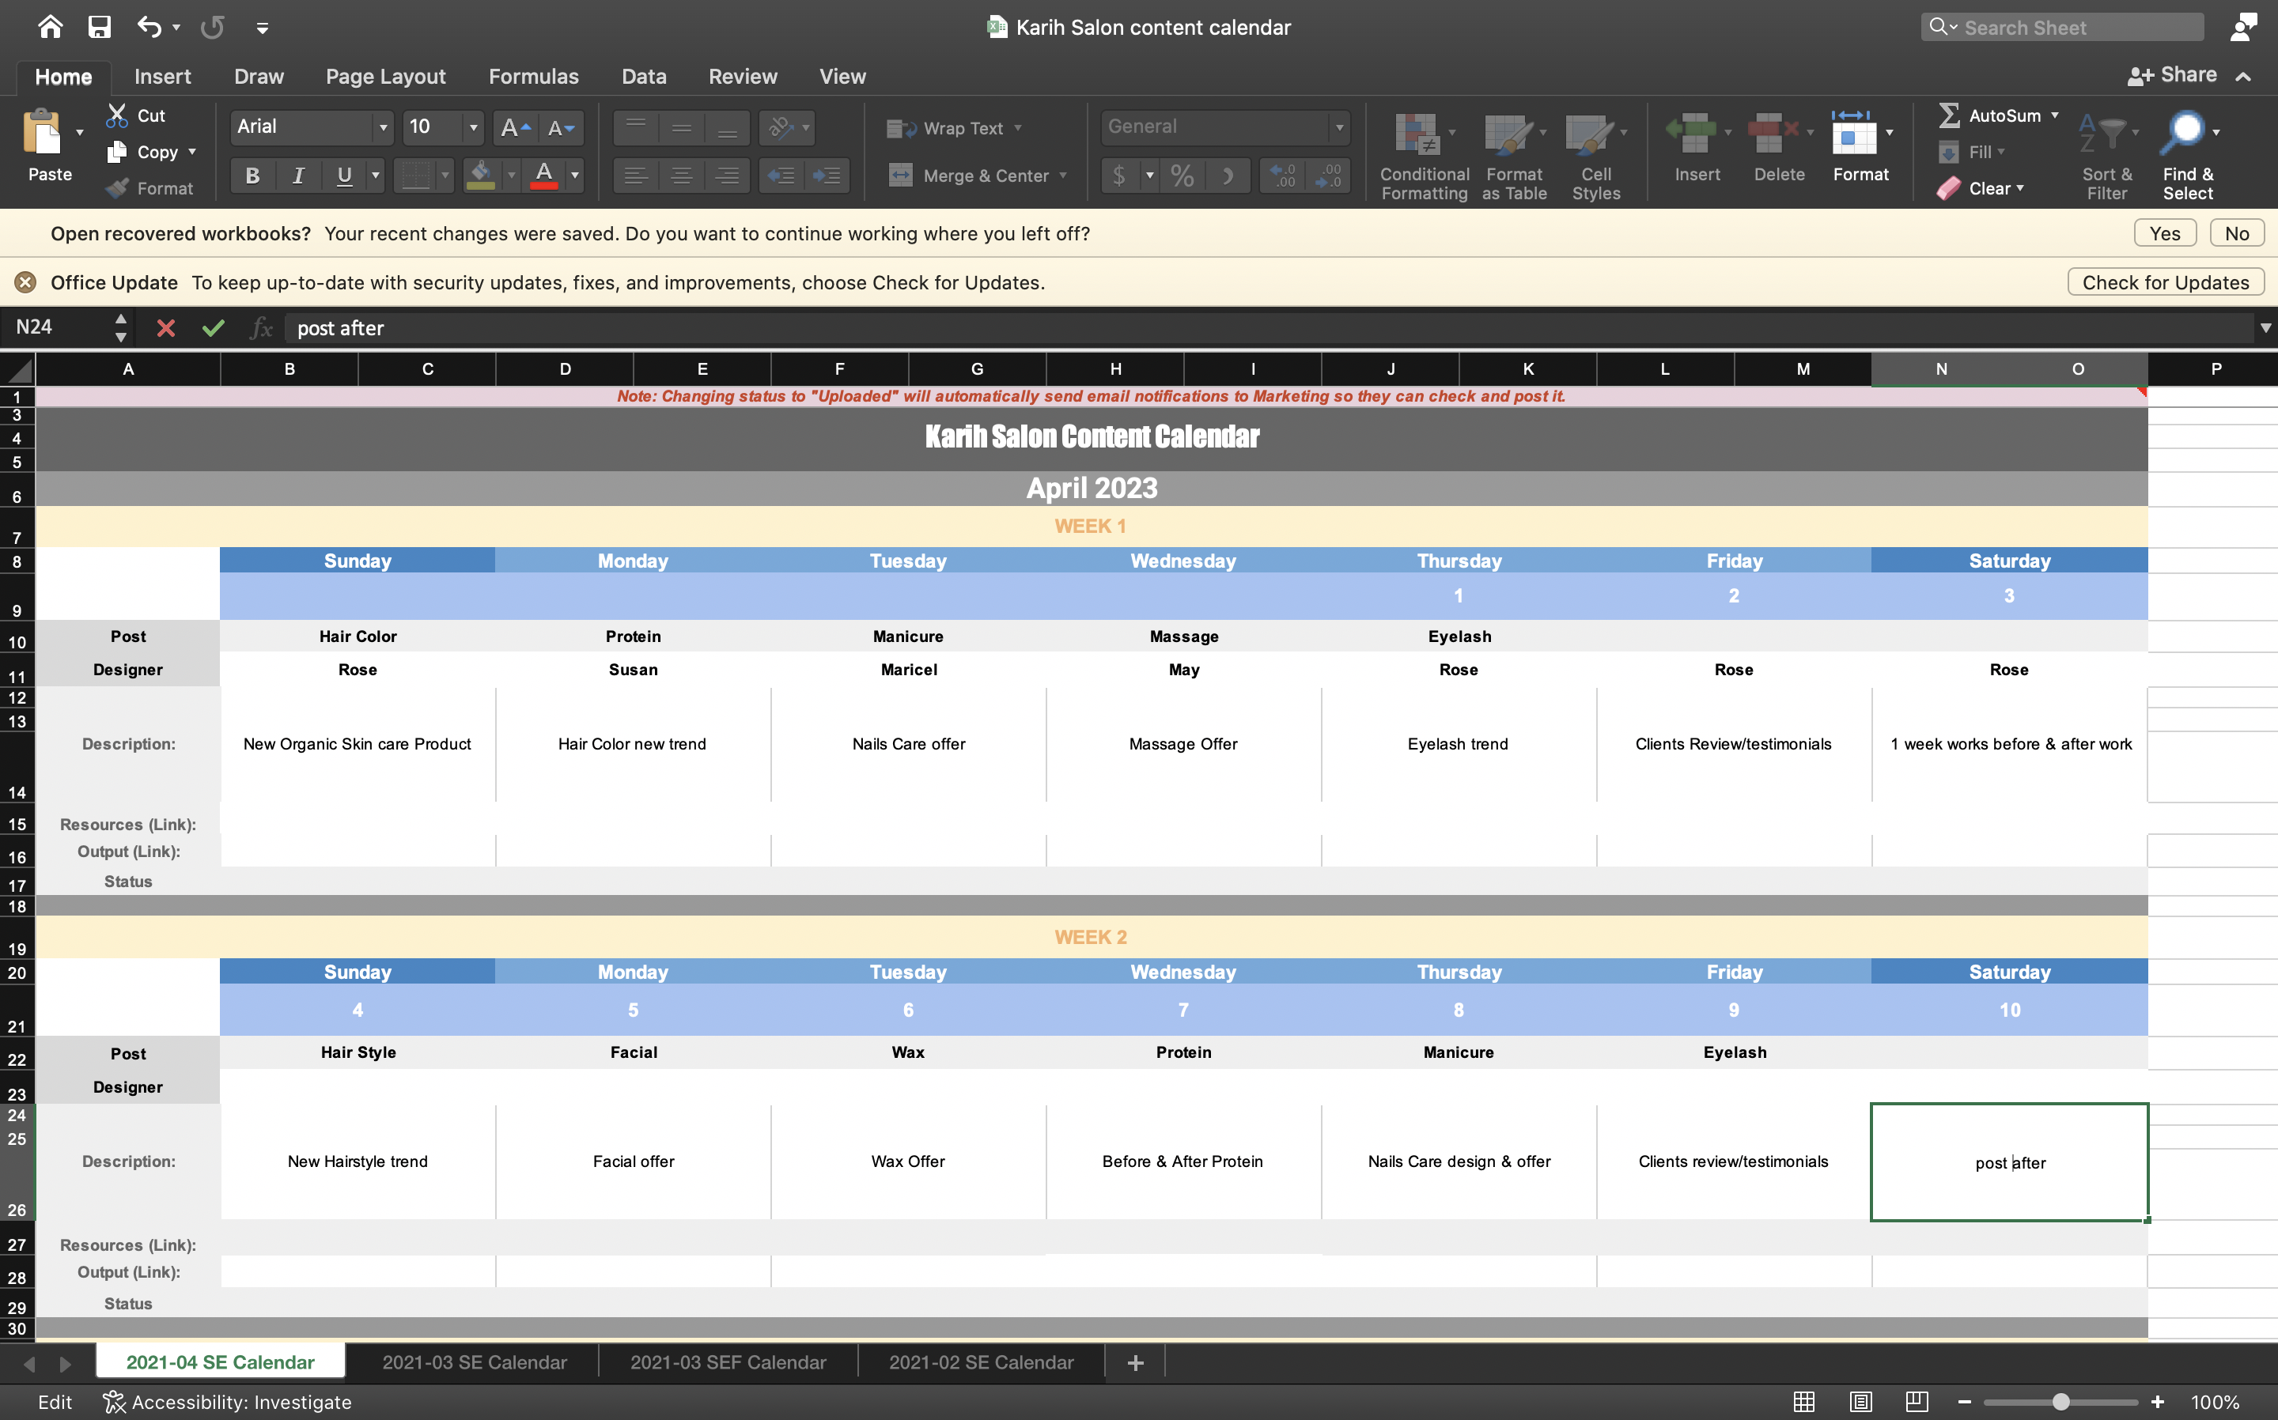
Task: Open the Insert ribbon tab
Action: tap(162, 76)
